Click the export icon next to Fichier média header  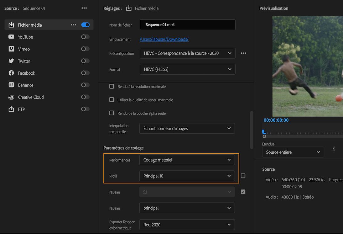[x=129, y=8]
